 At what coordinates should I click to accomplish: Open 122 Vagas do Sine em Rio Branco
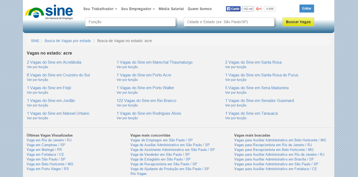tap(146, 101)
